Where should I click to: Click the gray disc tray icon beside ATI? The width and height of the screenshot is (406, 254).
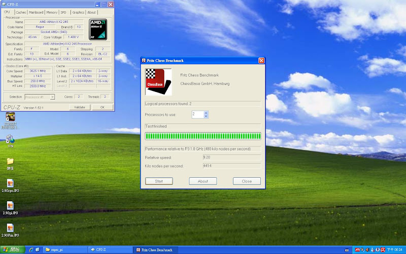click(x=362, y=250)
